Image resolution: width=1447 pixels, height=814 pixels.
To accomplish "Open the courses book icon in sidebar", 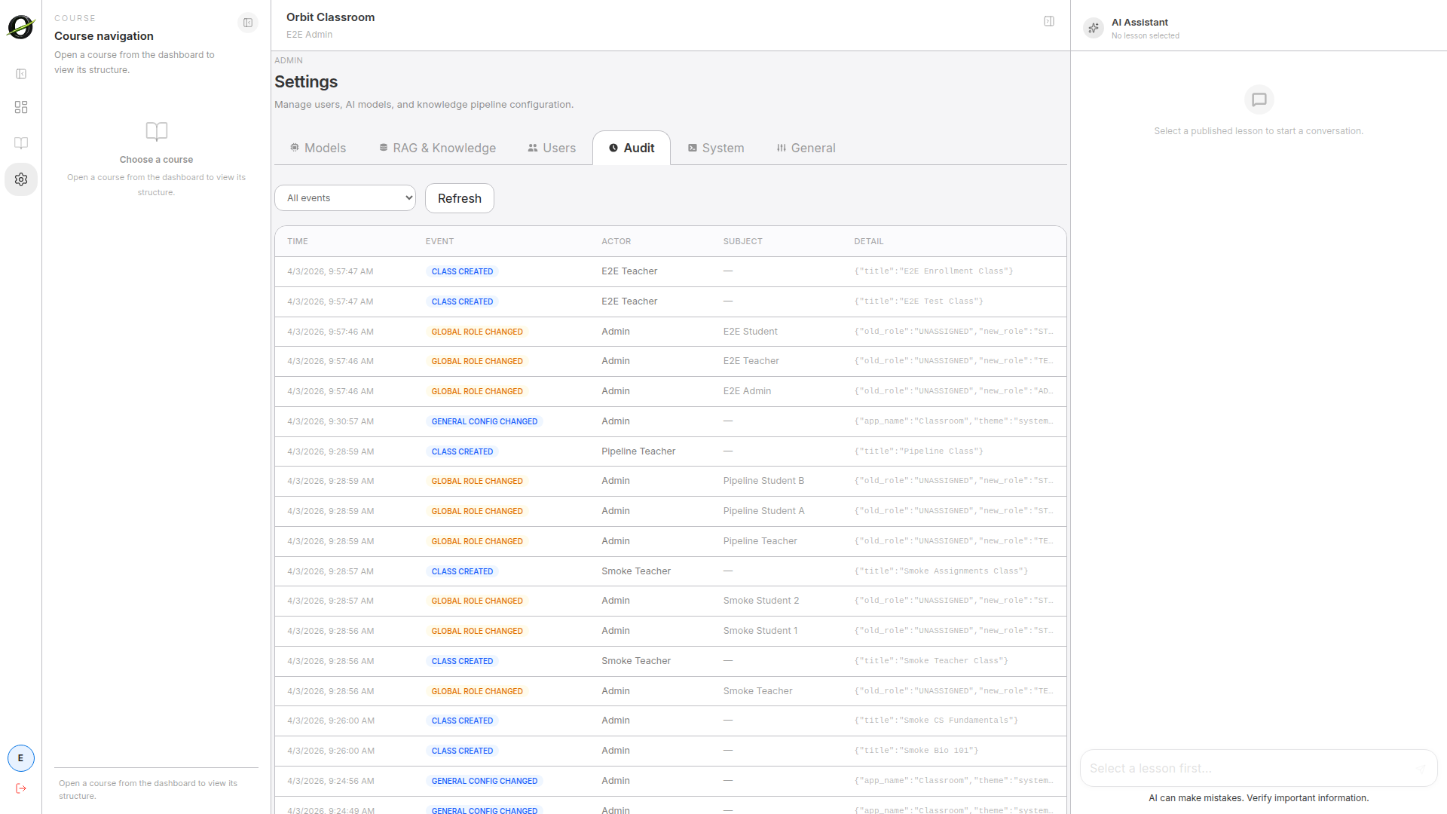I will [21, 143].
